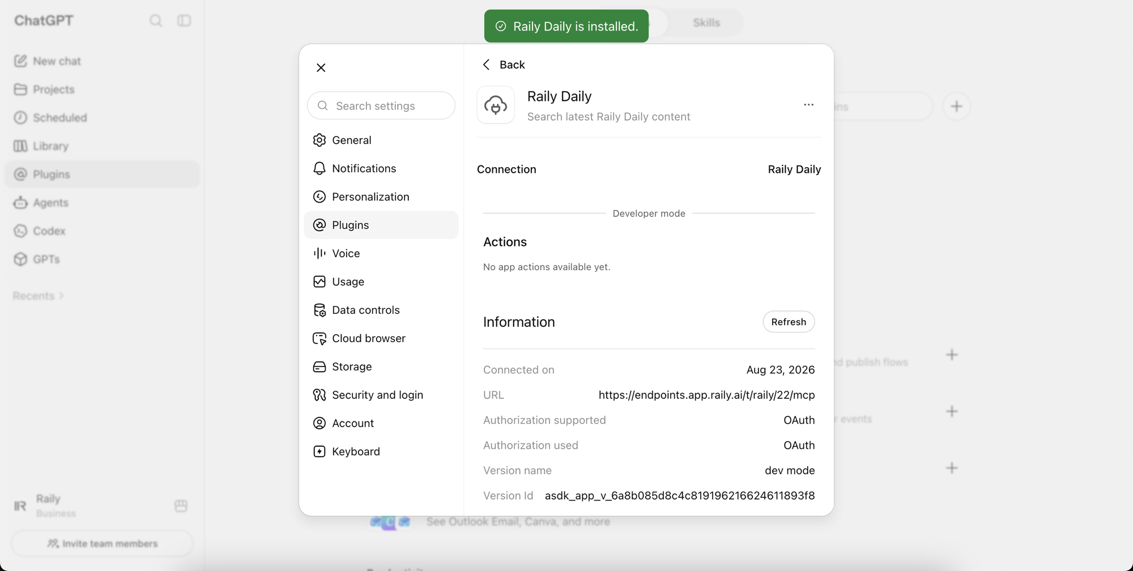
Task: Expand the Recents section
Action: pos(38,296)
